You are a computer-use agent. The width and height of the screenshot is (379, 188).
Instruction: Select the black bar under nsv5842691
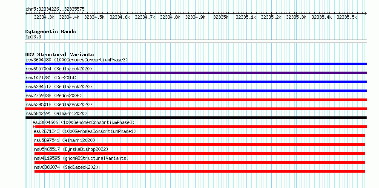[x=196, y=118]
